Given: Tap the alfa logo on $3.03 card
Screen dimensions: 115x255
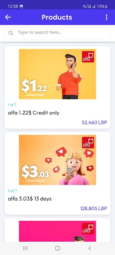Looking at the screenshot, I should pyautogui.click(x=88, y=142).
